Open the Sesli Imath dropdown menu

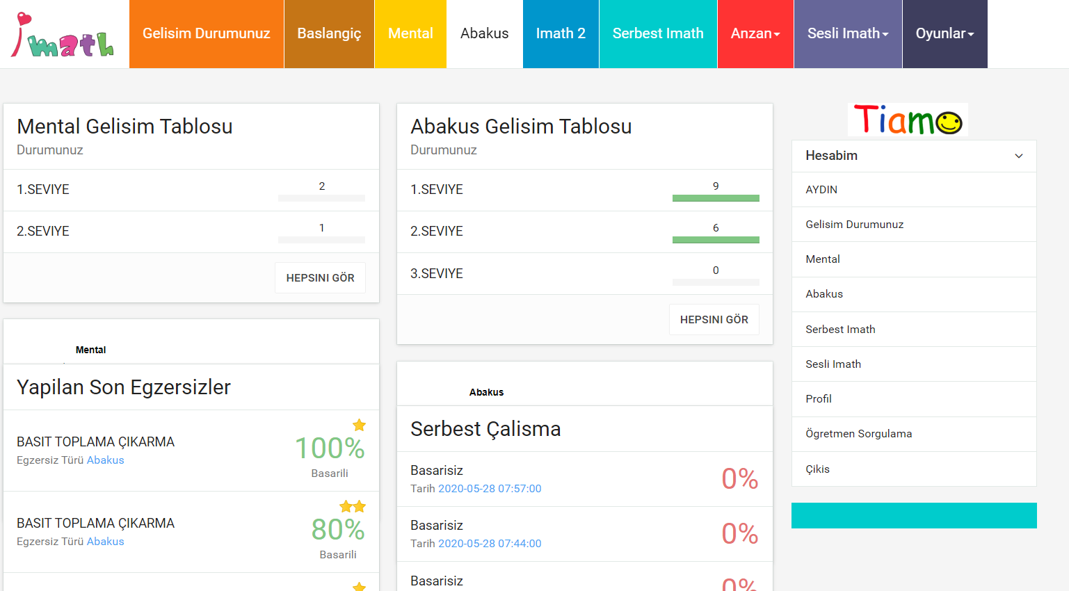click(848, 33)
